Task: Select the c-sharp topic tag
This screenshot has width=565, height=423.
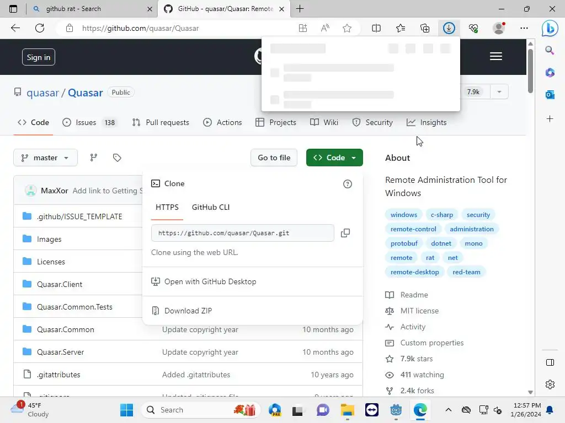Action: point(442,215)
